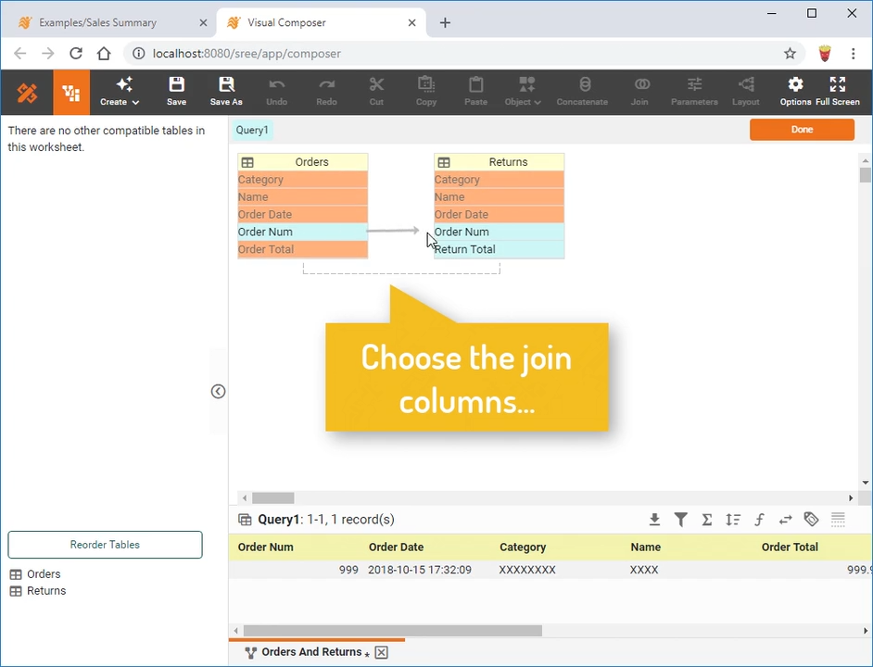Screen dimensions: 873x667
Task: Click the Save toolbar icon
Action: click(x=176, y=91)
